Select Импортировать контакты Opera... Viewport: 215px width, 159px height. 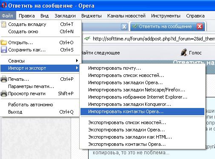pos(142,111)
